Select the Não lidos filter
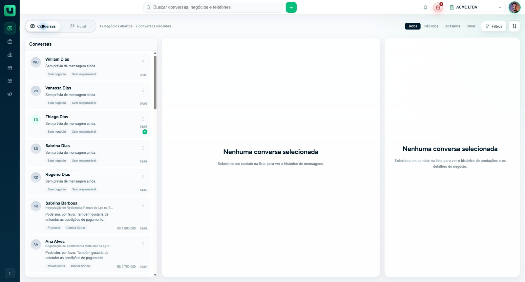The width and height of the screenshot is (525, 282). point(431,26)
